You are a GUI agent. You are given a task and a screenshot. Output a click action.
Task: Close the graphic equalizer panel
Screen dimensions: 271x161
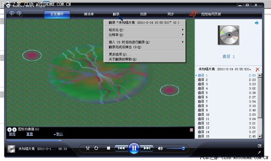pos(191,130)
